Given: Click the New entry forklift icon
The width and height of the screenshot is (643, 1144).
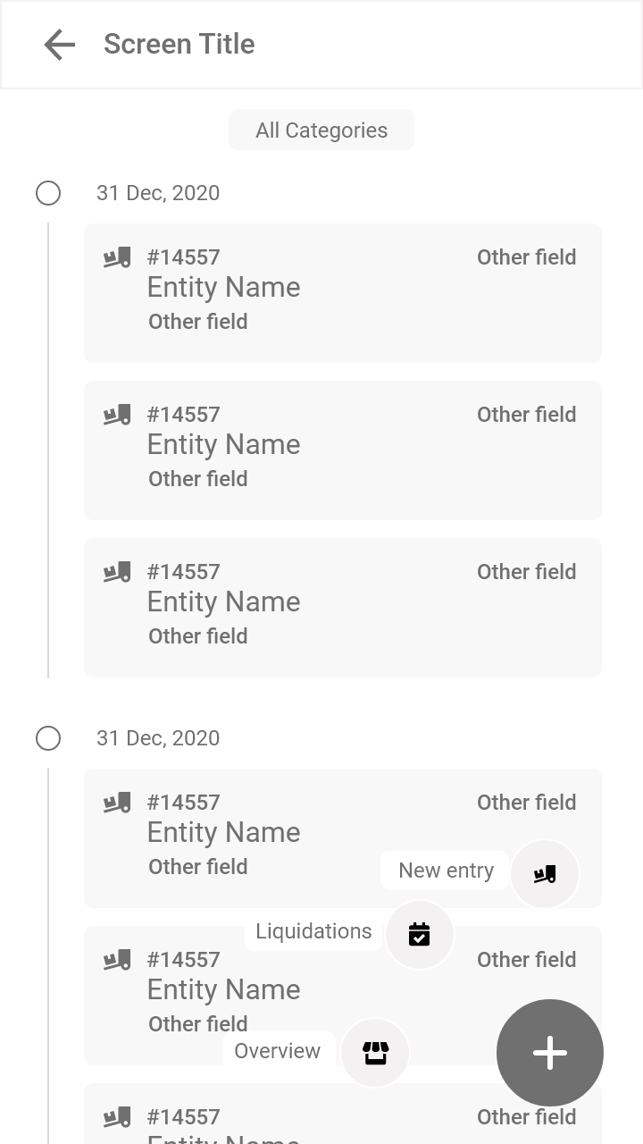Looking at the screenshot, I should 545,874.
